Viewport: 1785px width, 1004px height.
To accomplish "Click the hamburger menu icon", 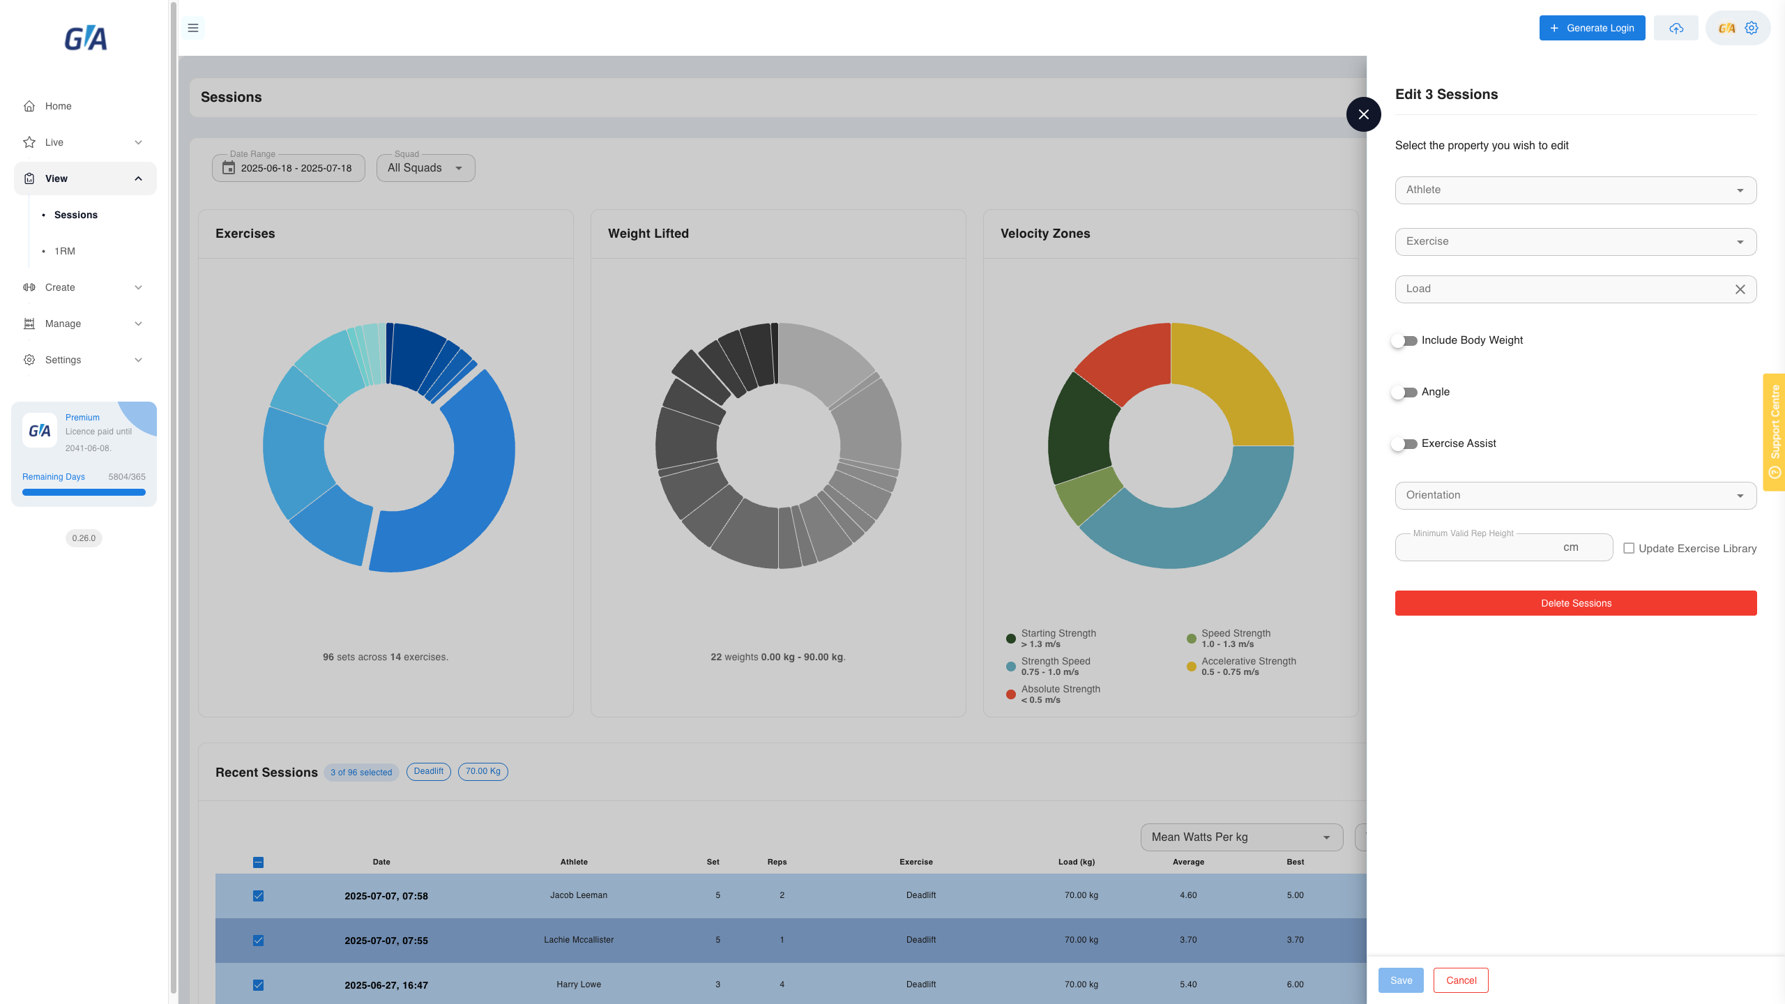I will pyautogui.click(x=193, y=28).
